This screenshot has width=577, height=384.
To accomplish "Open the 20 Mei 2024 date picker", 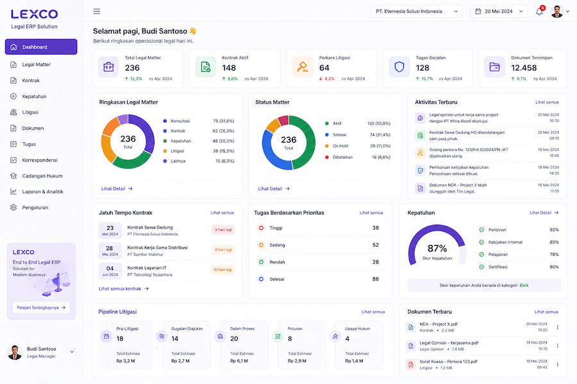I will pyautogui.click(x=499, y=12).
